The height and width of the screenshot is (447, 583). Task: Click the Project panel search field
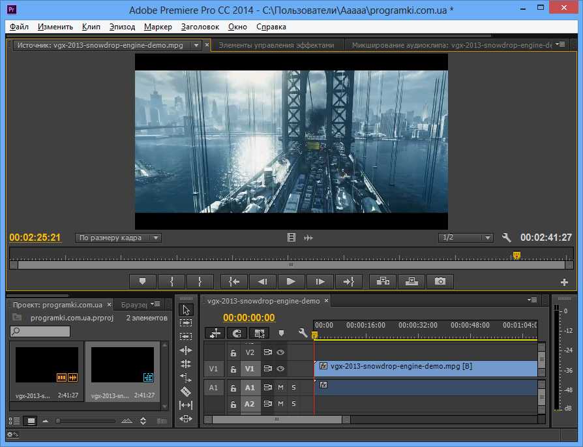click(x=40, y=331)
